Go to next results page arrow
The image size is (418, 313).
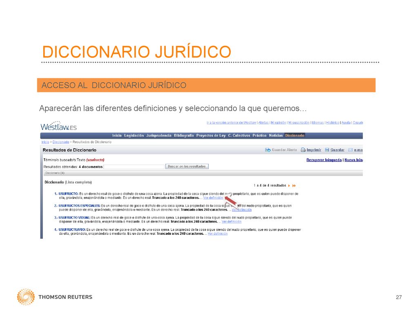point(289,185)
